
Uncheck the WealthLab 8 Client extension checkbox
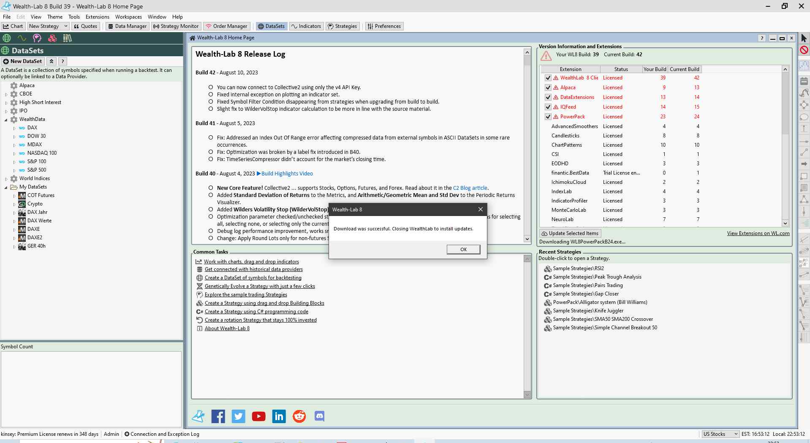point(548,78)
